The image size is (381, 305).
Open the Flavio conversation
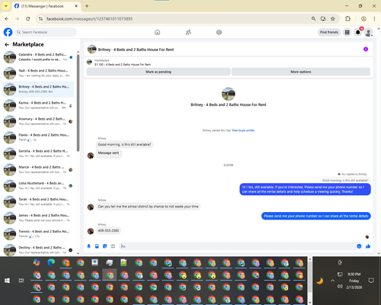click(x=38, y=137)
